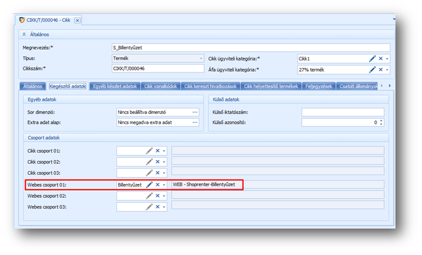The height and width of the screenshot is (255, 422).
Task: Close the CIKK/T/000046 document tab
Action: click(x=77, y=20)
